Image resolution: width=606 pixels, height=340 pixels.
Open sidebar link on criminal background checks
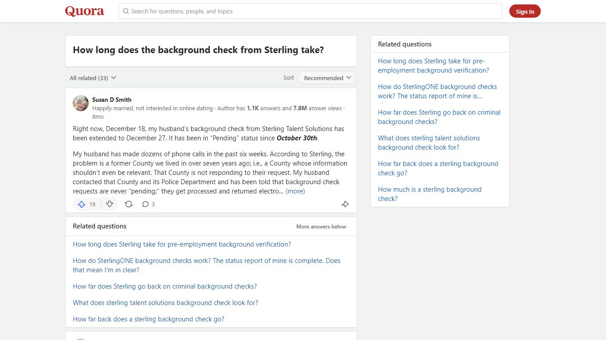pyautogui.click(x=439, y=117)
